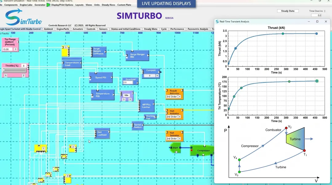Screen dimensions: 332x185
Task: Select the Tip Flange aaditont Percent block
Action: 10,44
